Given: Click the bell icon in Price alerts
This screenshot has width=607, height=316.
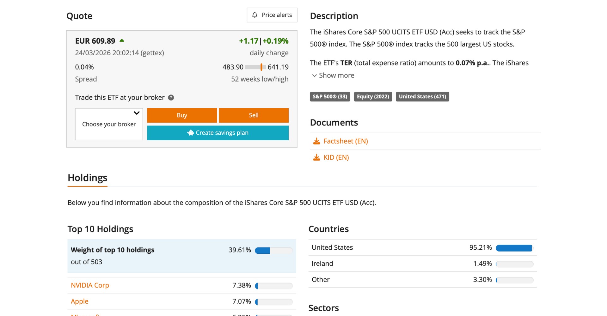Looking at the screenshot, I should [254, 15].
